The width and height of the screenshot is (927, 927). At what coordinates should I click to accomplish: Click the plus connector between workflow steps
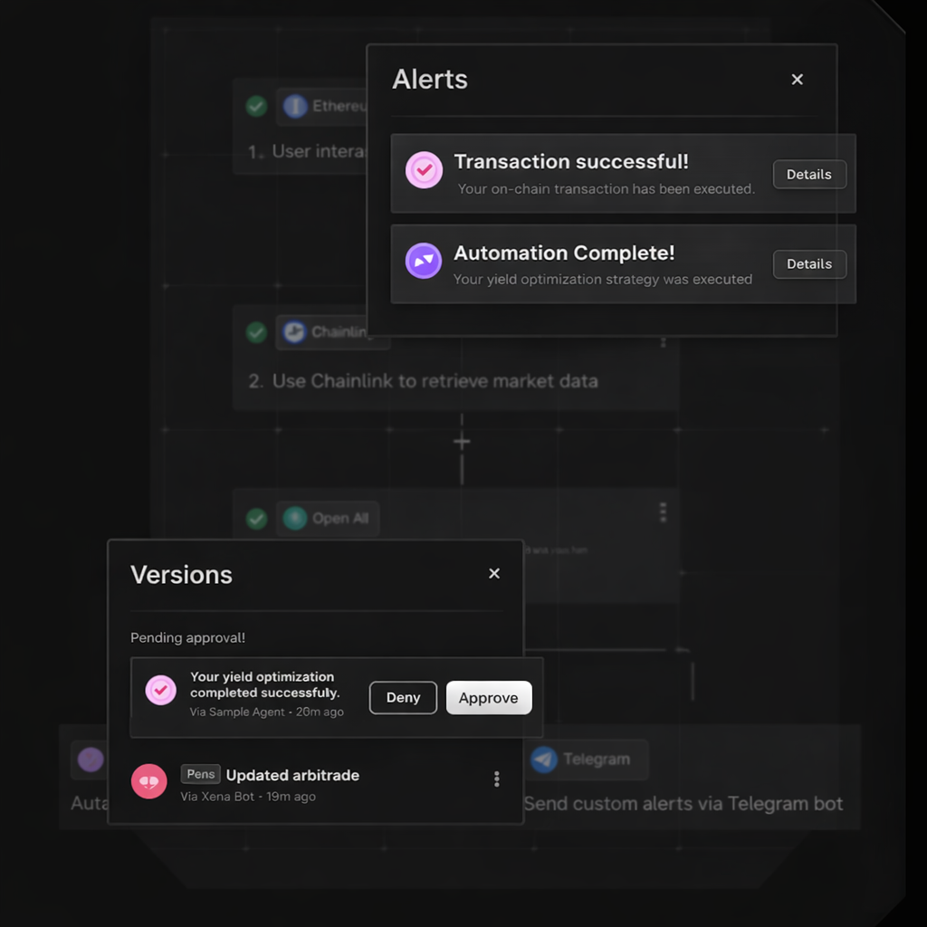click(x=462, y=443)
